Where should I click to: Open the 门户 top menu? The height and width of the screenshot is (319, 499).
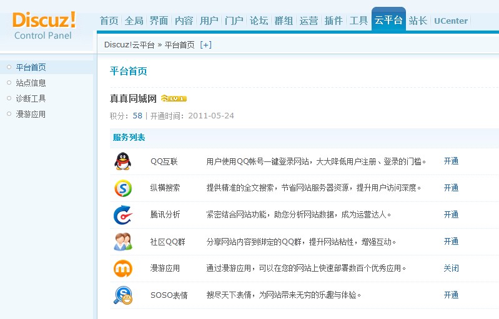234,21
